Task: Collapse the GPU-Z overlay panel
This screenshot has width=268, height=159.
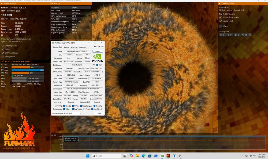Action: point(52,3)
